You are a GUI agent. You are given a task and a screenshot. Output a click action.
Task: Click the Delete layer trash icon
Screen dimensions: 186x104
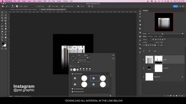pos(182,96)
